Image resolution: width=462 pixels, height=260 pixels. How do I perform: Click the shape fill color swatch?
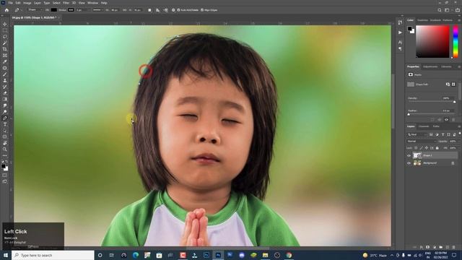coord(54,9)
